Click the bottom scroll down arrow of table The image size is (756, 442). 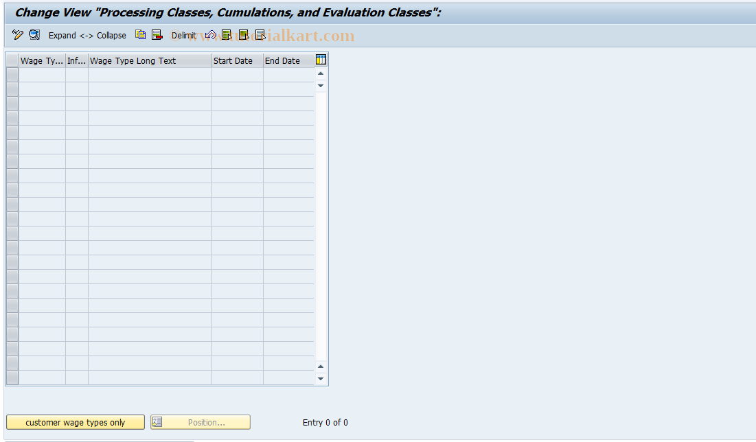[x=321, y=379]
